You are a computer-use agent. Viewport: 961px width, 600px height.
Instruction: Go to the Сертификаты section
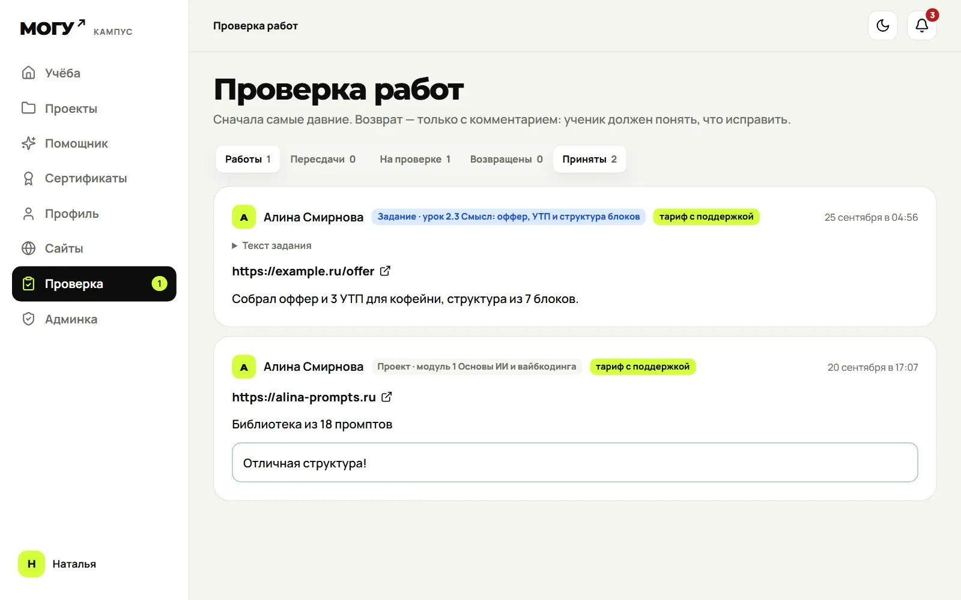click(94, 178)
